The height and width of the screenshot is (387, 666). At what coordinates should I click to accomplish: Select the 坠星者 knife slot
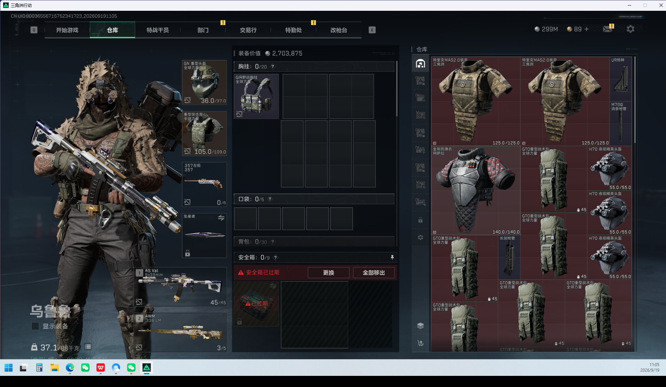(x=204, y=235)
